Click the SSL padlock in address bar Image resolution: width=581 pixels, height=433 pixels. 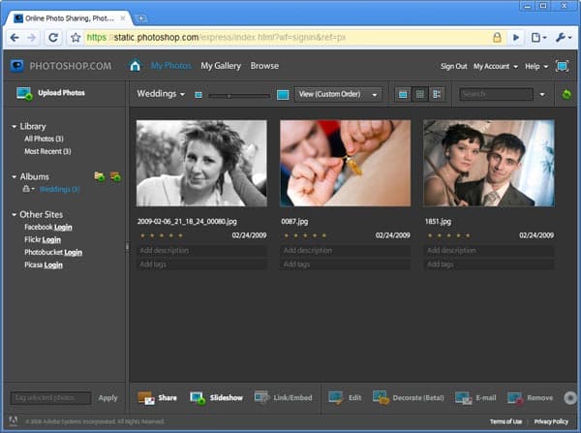pyautogui.click(x=497, y=38)
